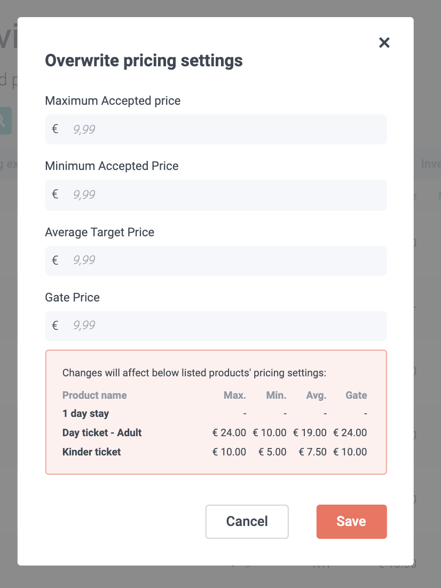Screen dimensions: 441x588
Task: Click the Min. column header
Action: click(276, 396)
